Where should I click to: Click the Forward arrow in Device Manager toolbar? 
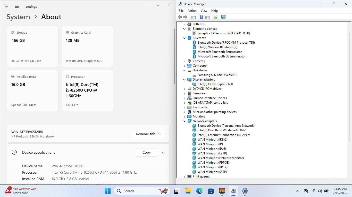click(x=186, y=17)
